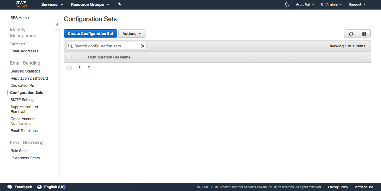Go to SES Home
The image size is (381, 191).
(x=20, y=18)
